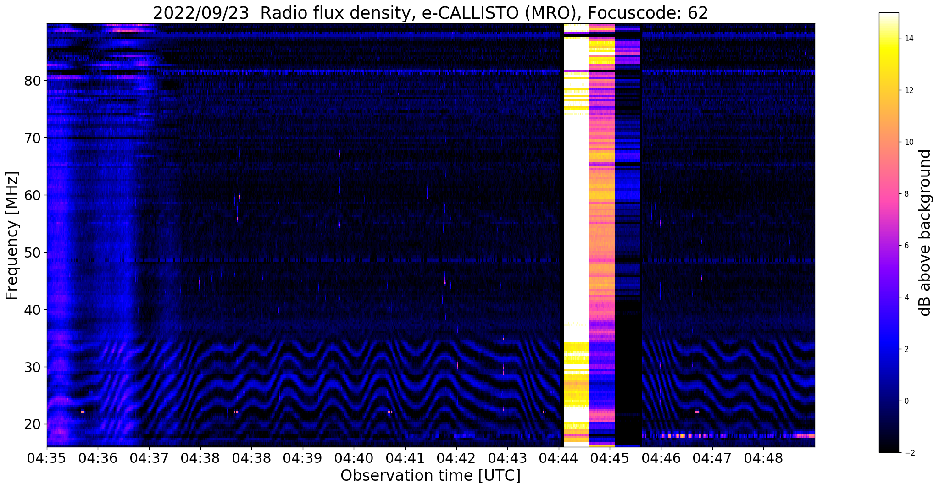Select the 04:44 time tick label

tap(559, 458)
